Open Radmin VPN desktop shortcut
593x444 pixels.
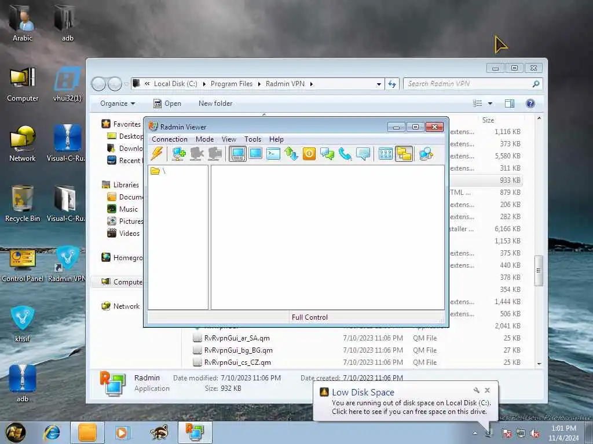[67, 264]
